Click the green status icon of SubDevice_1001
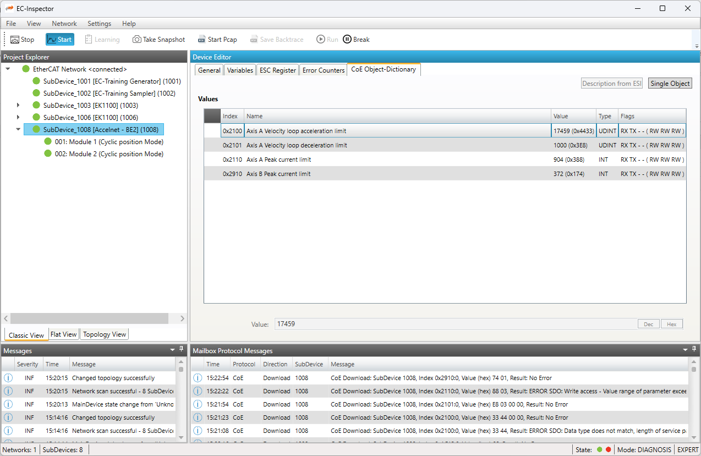The height and width of the screenshot is (456, 701). (36, 81)
